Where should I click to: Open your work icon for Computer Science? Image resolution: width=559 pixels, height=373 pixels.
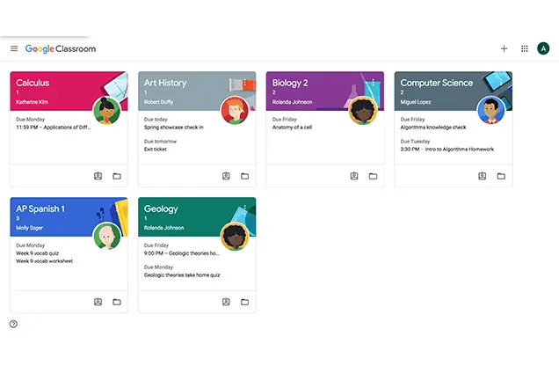(482, 176)
